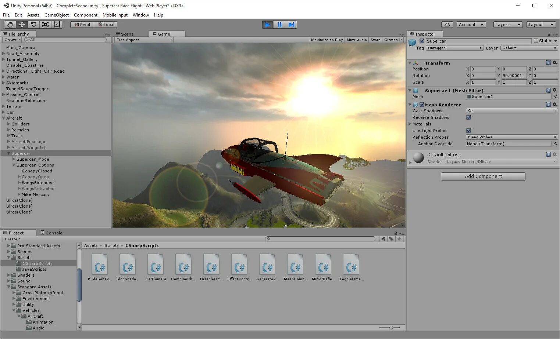Image resolution: width=560 pixels, height=339 pixels.
Task: Select the Move tool
Action: point(22,25)
